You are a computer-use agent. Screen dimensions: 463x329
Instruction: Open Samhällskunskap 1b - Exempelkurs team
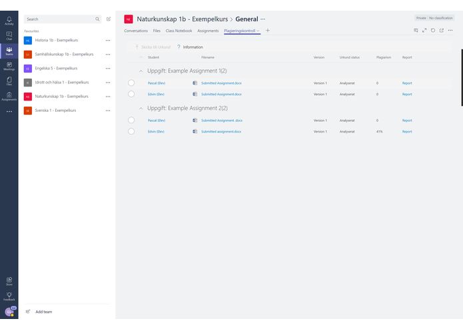tap(64, 55)
